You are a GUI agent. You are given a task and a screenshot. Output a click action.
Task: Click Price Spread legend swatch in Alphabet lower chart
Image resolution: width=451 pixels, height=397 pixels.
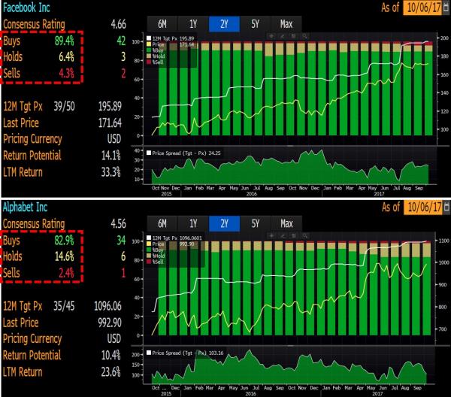click(149, 353)
